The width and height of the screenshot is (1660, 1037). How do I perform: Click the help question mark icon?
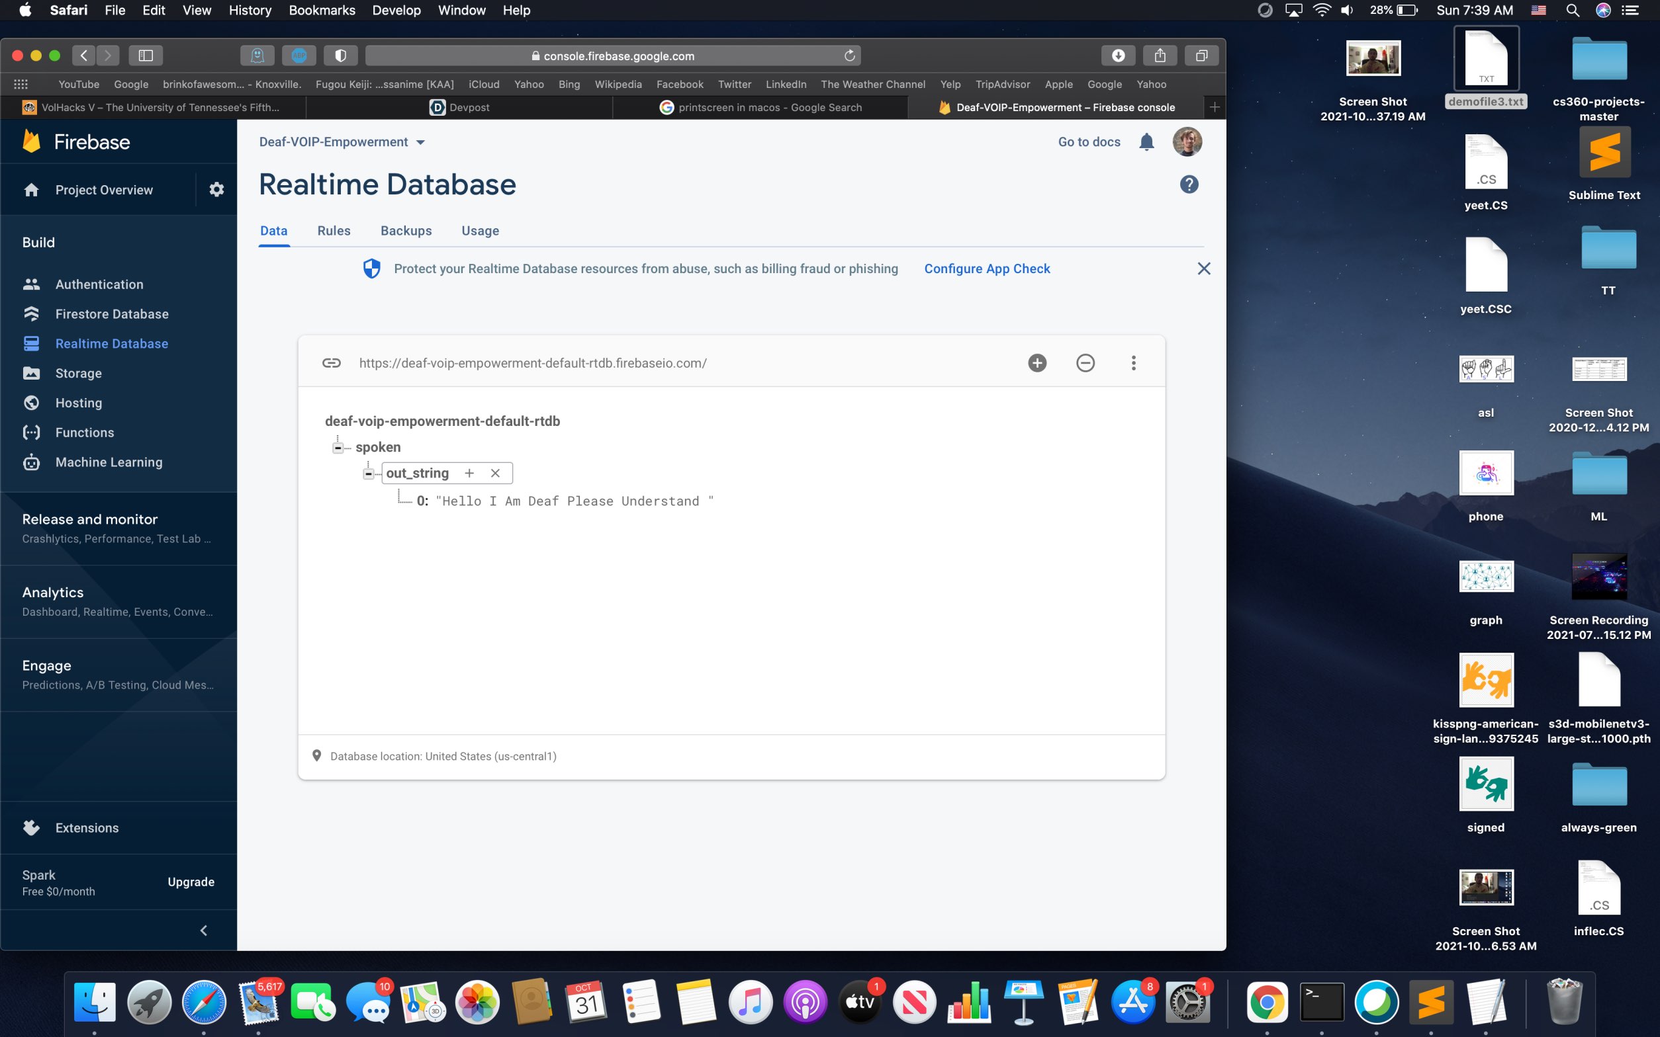[1189, 184]
